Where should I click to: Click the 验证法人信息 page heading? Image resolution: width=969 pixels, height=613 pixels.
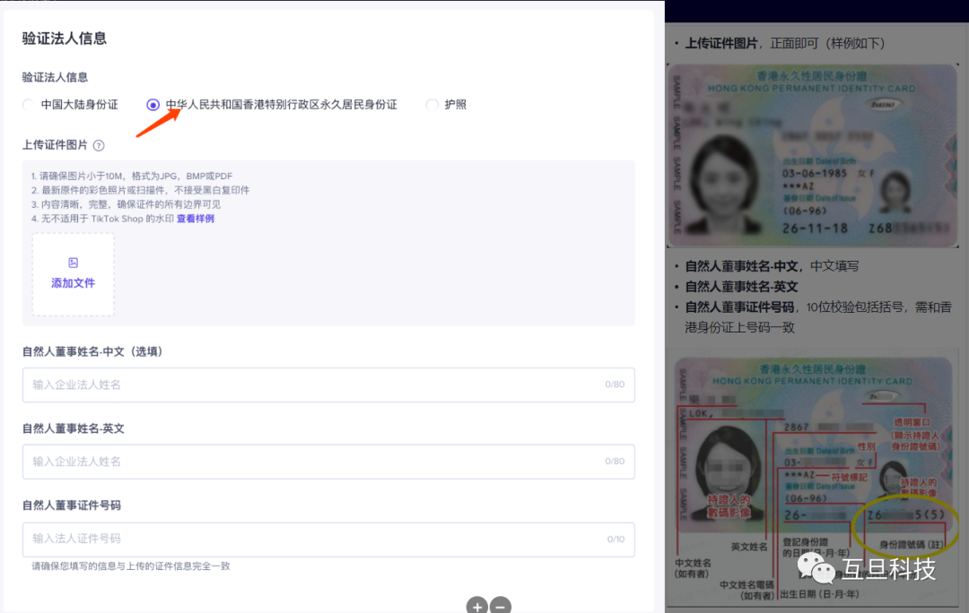[x=65, y=39]
